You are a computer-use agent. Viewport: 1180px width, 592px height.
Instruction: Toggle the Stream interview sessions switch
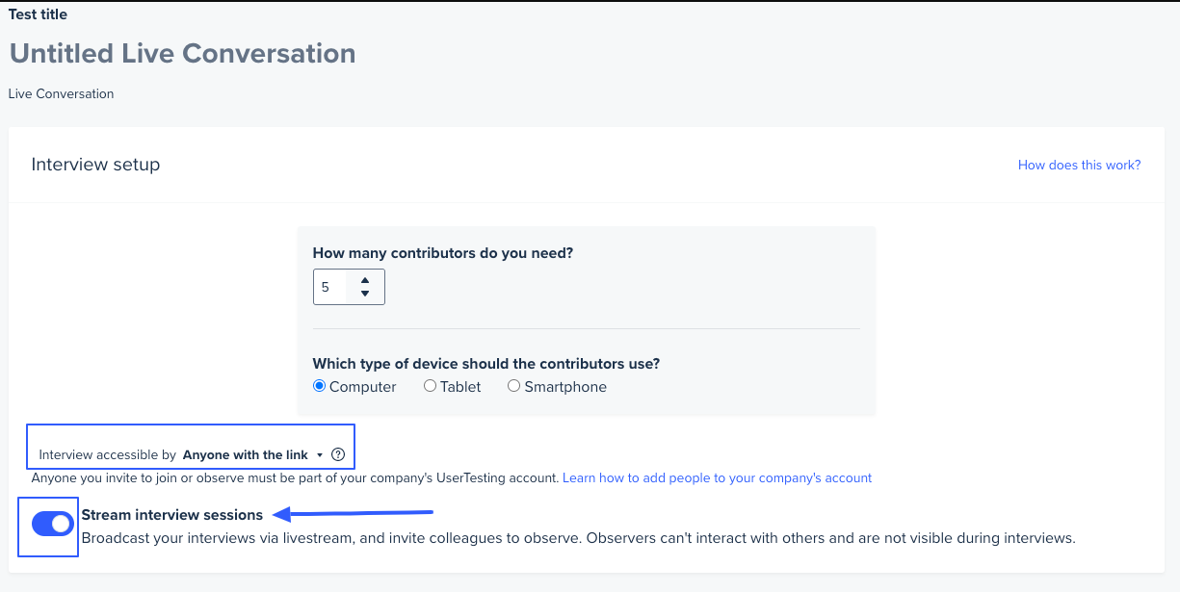coord(53,524)
